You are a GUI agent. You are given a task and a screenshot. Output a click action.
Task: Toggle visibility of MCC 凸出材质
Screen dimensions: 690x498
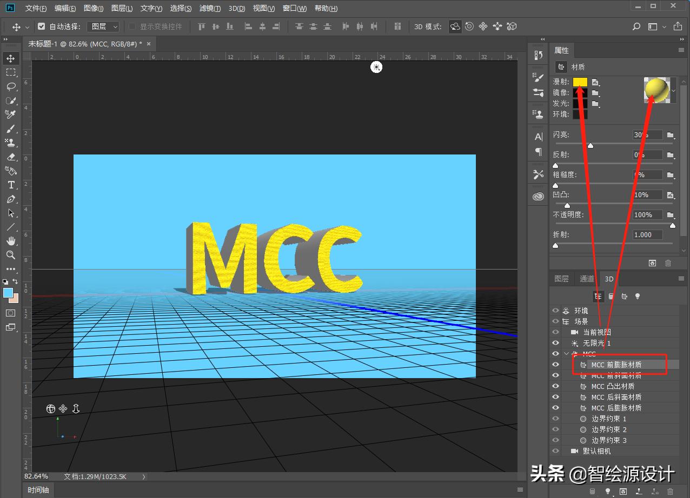pyautogui.click(x=555, y=386)
